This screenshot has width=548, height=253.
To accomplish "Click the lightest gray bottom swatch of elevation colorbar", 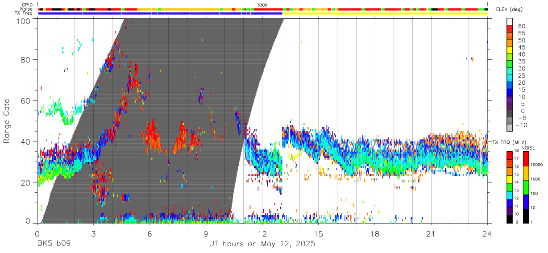I will [510, 127].
